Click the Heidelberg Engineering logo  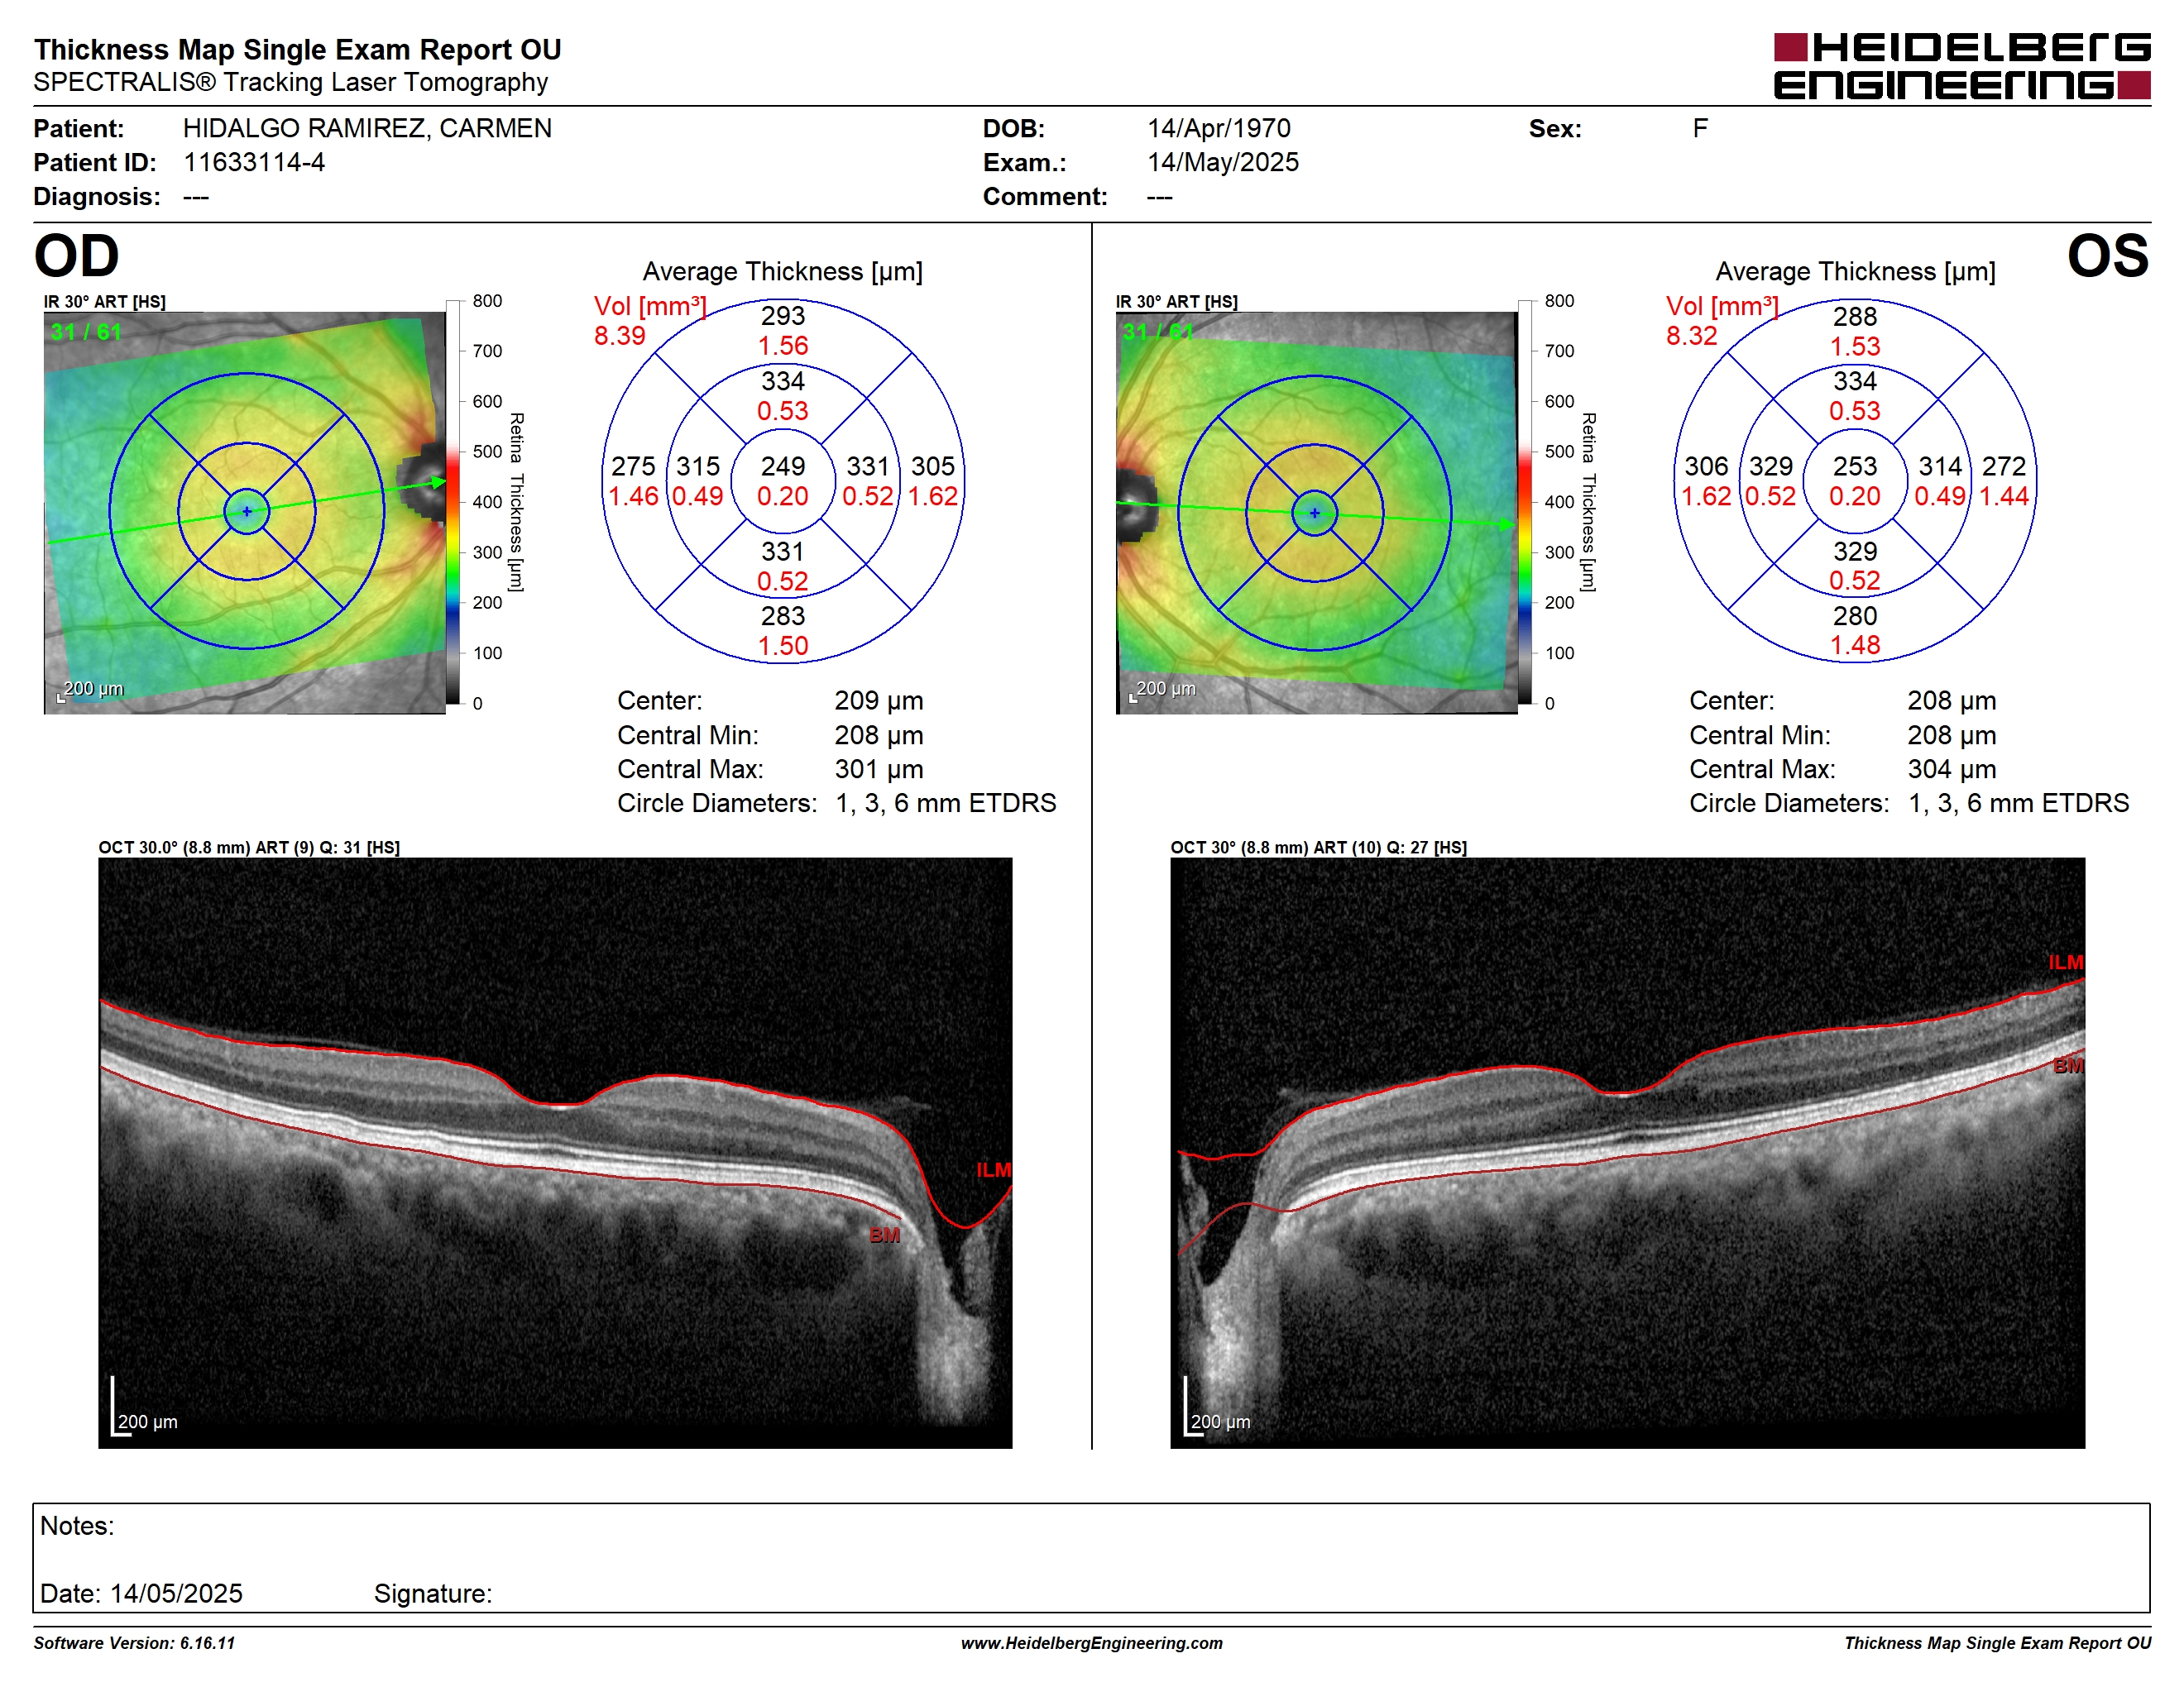1962,66
